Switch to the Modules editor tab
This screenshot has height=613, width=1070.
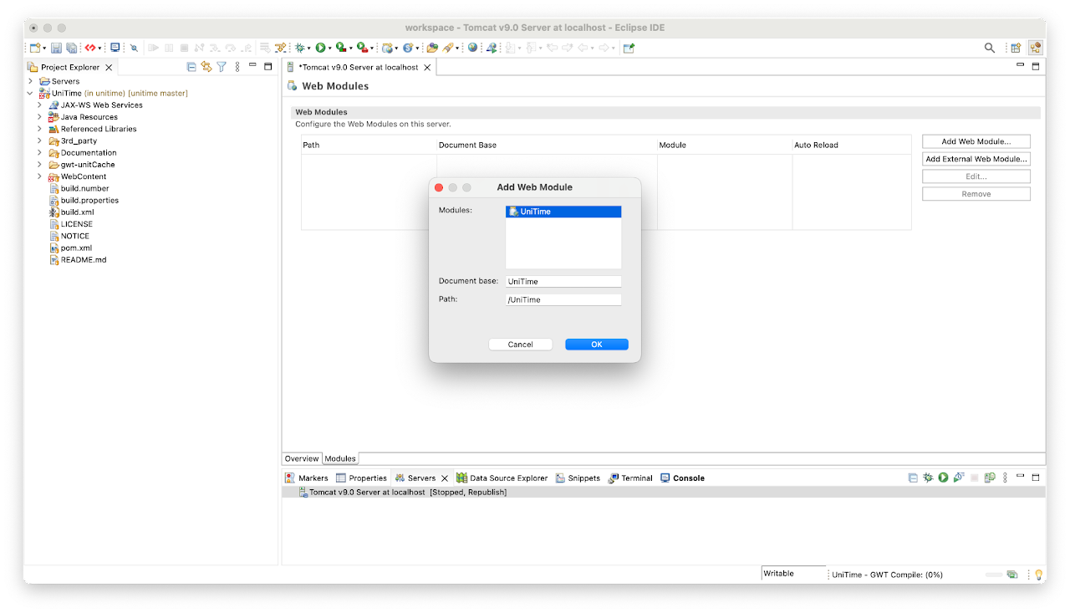pyautogui.click(x=340, y=458)
